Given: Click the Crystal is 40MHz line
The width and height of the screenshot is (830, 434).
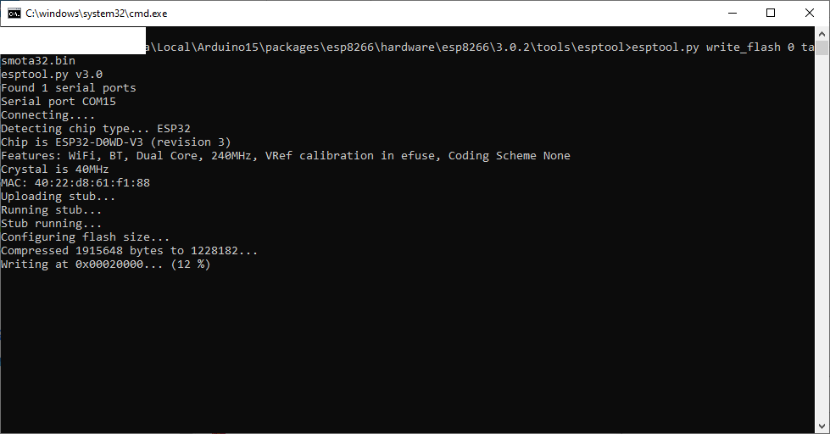Looking at the screenshot, I should [55, 170].
